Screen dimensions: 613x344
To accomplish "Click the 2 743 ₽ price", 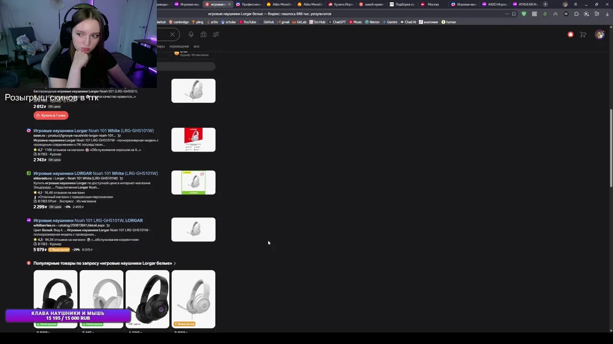I will 40,160.
